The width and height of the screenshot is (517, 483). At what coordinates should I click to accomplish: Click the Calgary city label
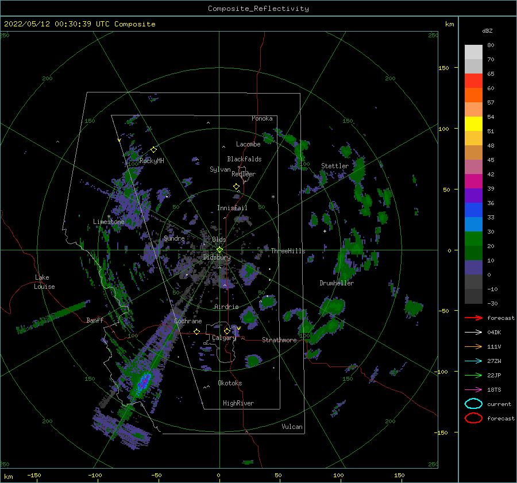tap(224, 338)
